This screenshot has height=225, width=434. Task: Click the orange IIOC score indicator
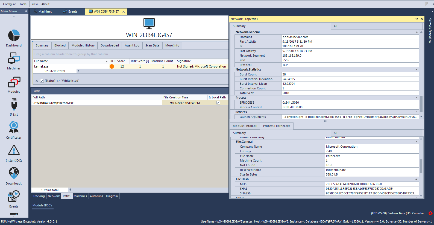click(112, 66)
